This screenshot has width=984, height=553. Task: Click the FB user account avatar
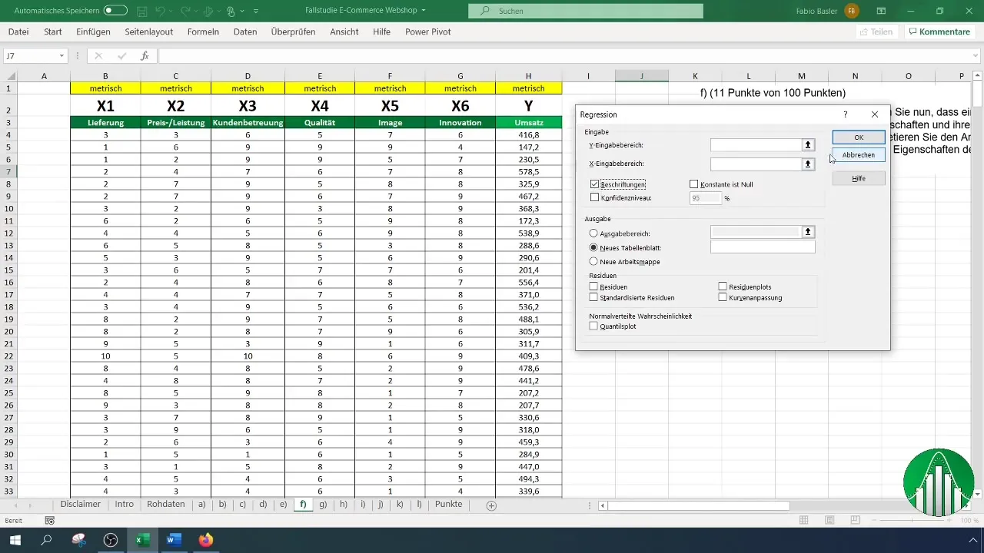pos(852,11)
